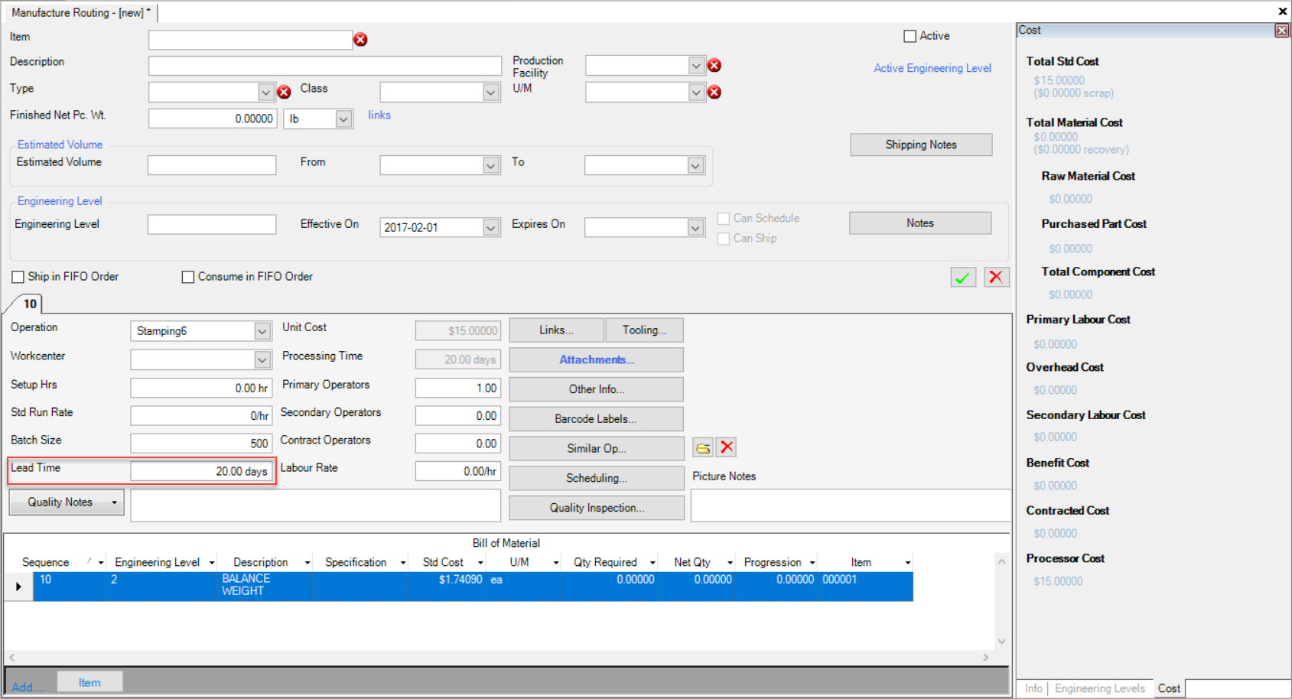Open the lb weight unit dropdown

tap(343, 119)
